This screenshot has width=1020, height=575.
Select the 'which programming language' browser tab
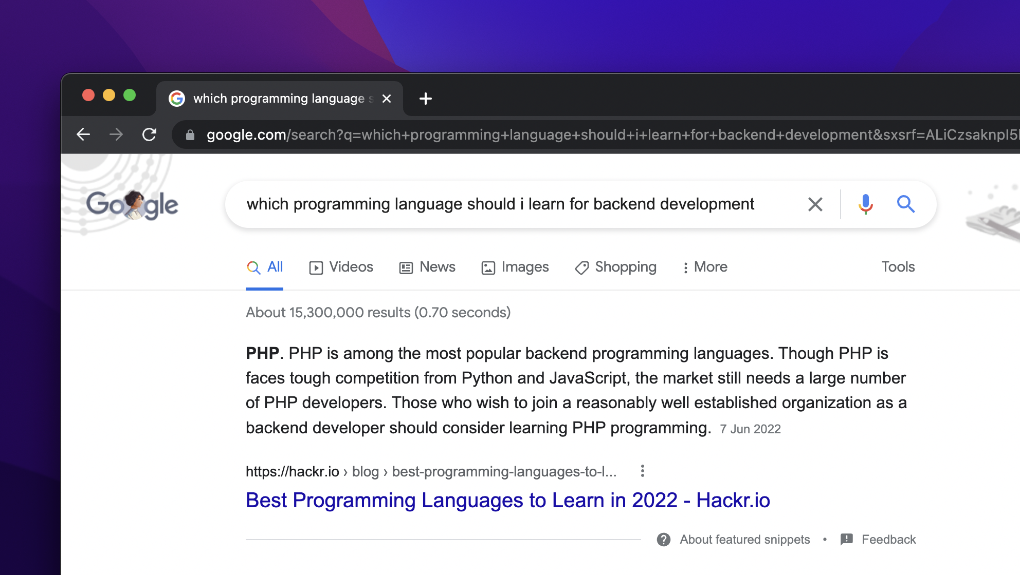pyautogui.click(x=280, y=99)
